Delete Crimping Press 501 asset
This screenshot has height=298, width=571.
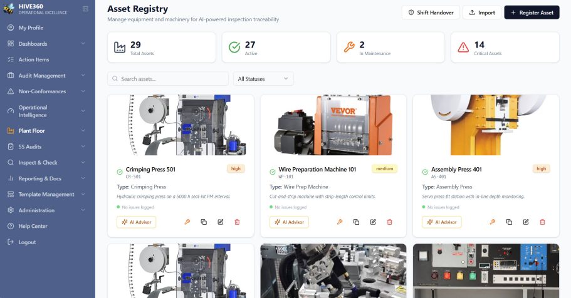click(237, 222)
